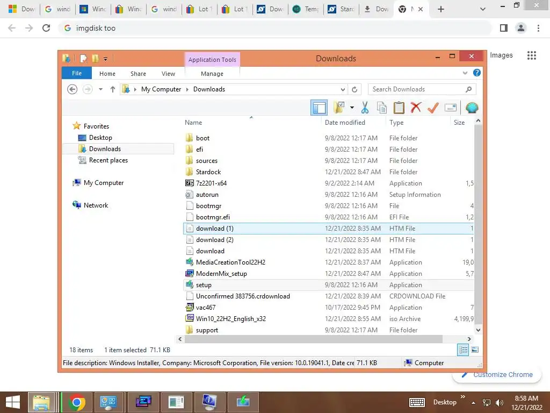
Task: Click the horizontal scrollbar of file list
Action: coord(313,339)
